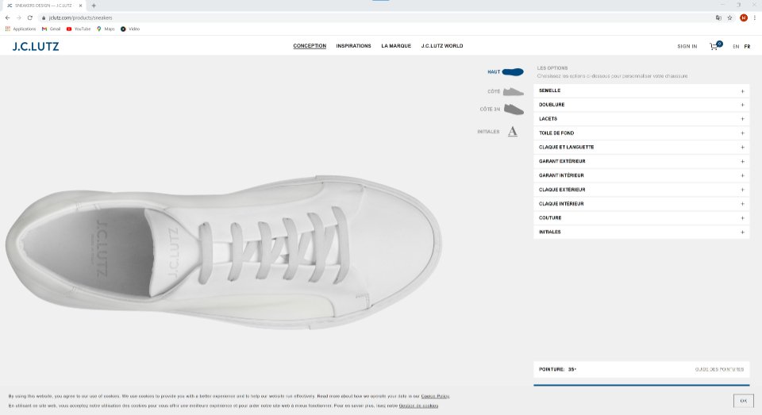Image resolution: width=762 pixels, height=415 pixels.
Task: Expand the Garant extérieur option
Action: (641, 161)
